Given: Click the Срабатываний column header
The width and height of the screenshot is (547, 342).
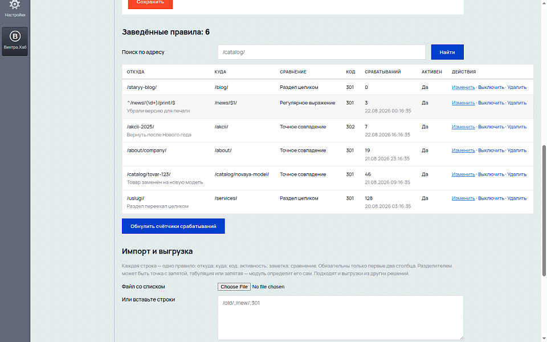Looking at the screenshot, I should (383, 72).
